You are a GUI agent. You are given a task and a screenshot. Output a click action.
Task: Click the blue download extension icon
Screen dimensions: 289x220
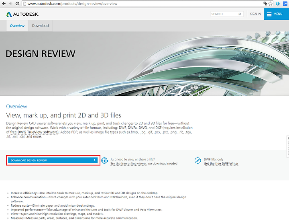(278, 4)
